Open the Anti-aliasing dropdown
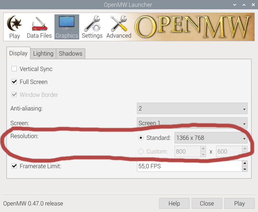Image resolution: width=258 pixels, height=212 pixels. [192, 108]
